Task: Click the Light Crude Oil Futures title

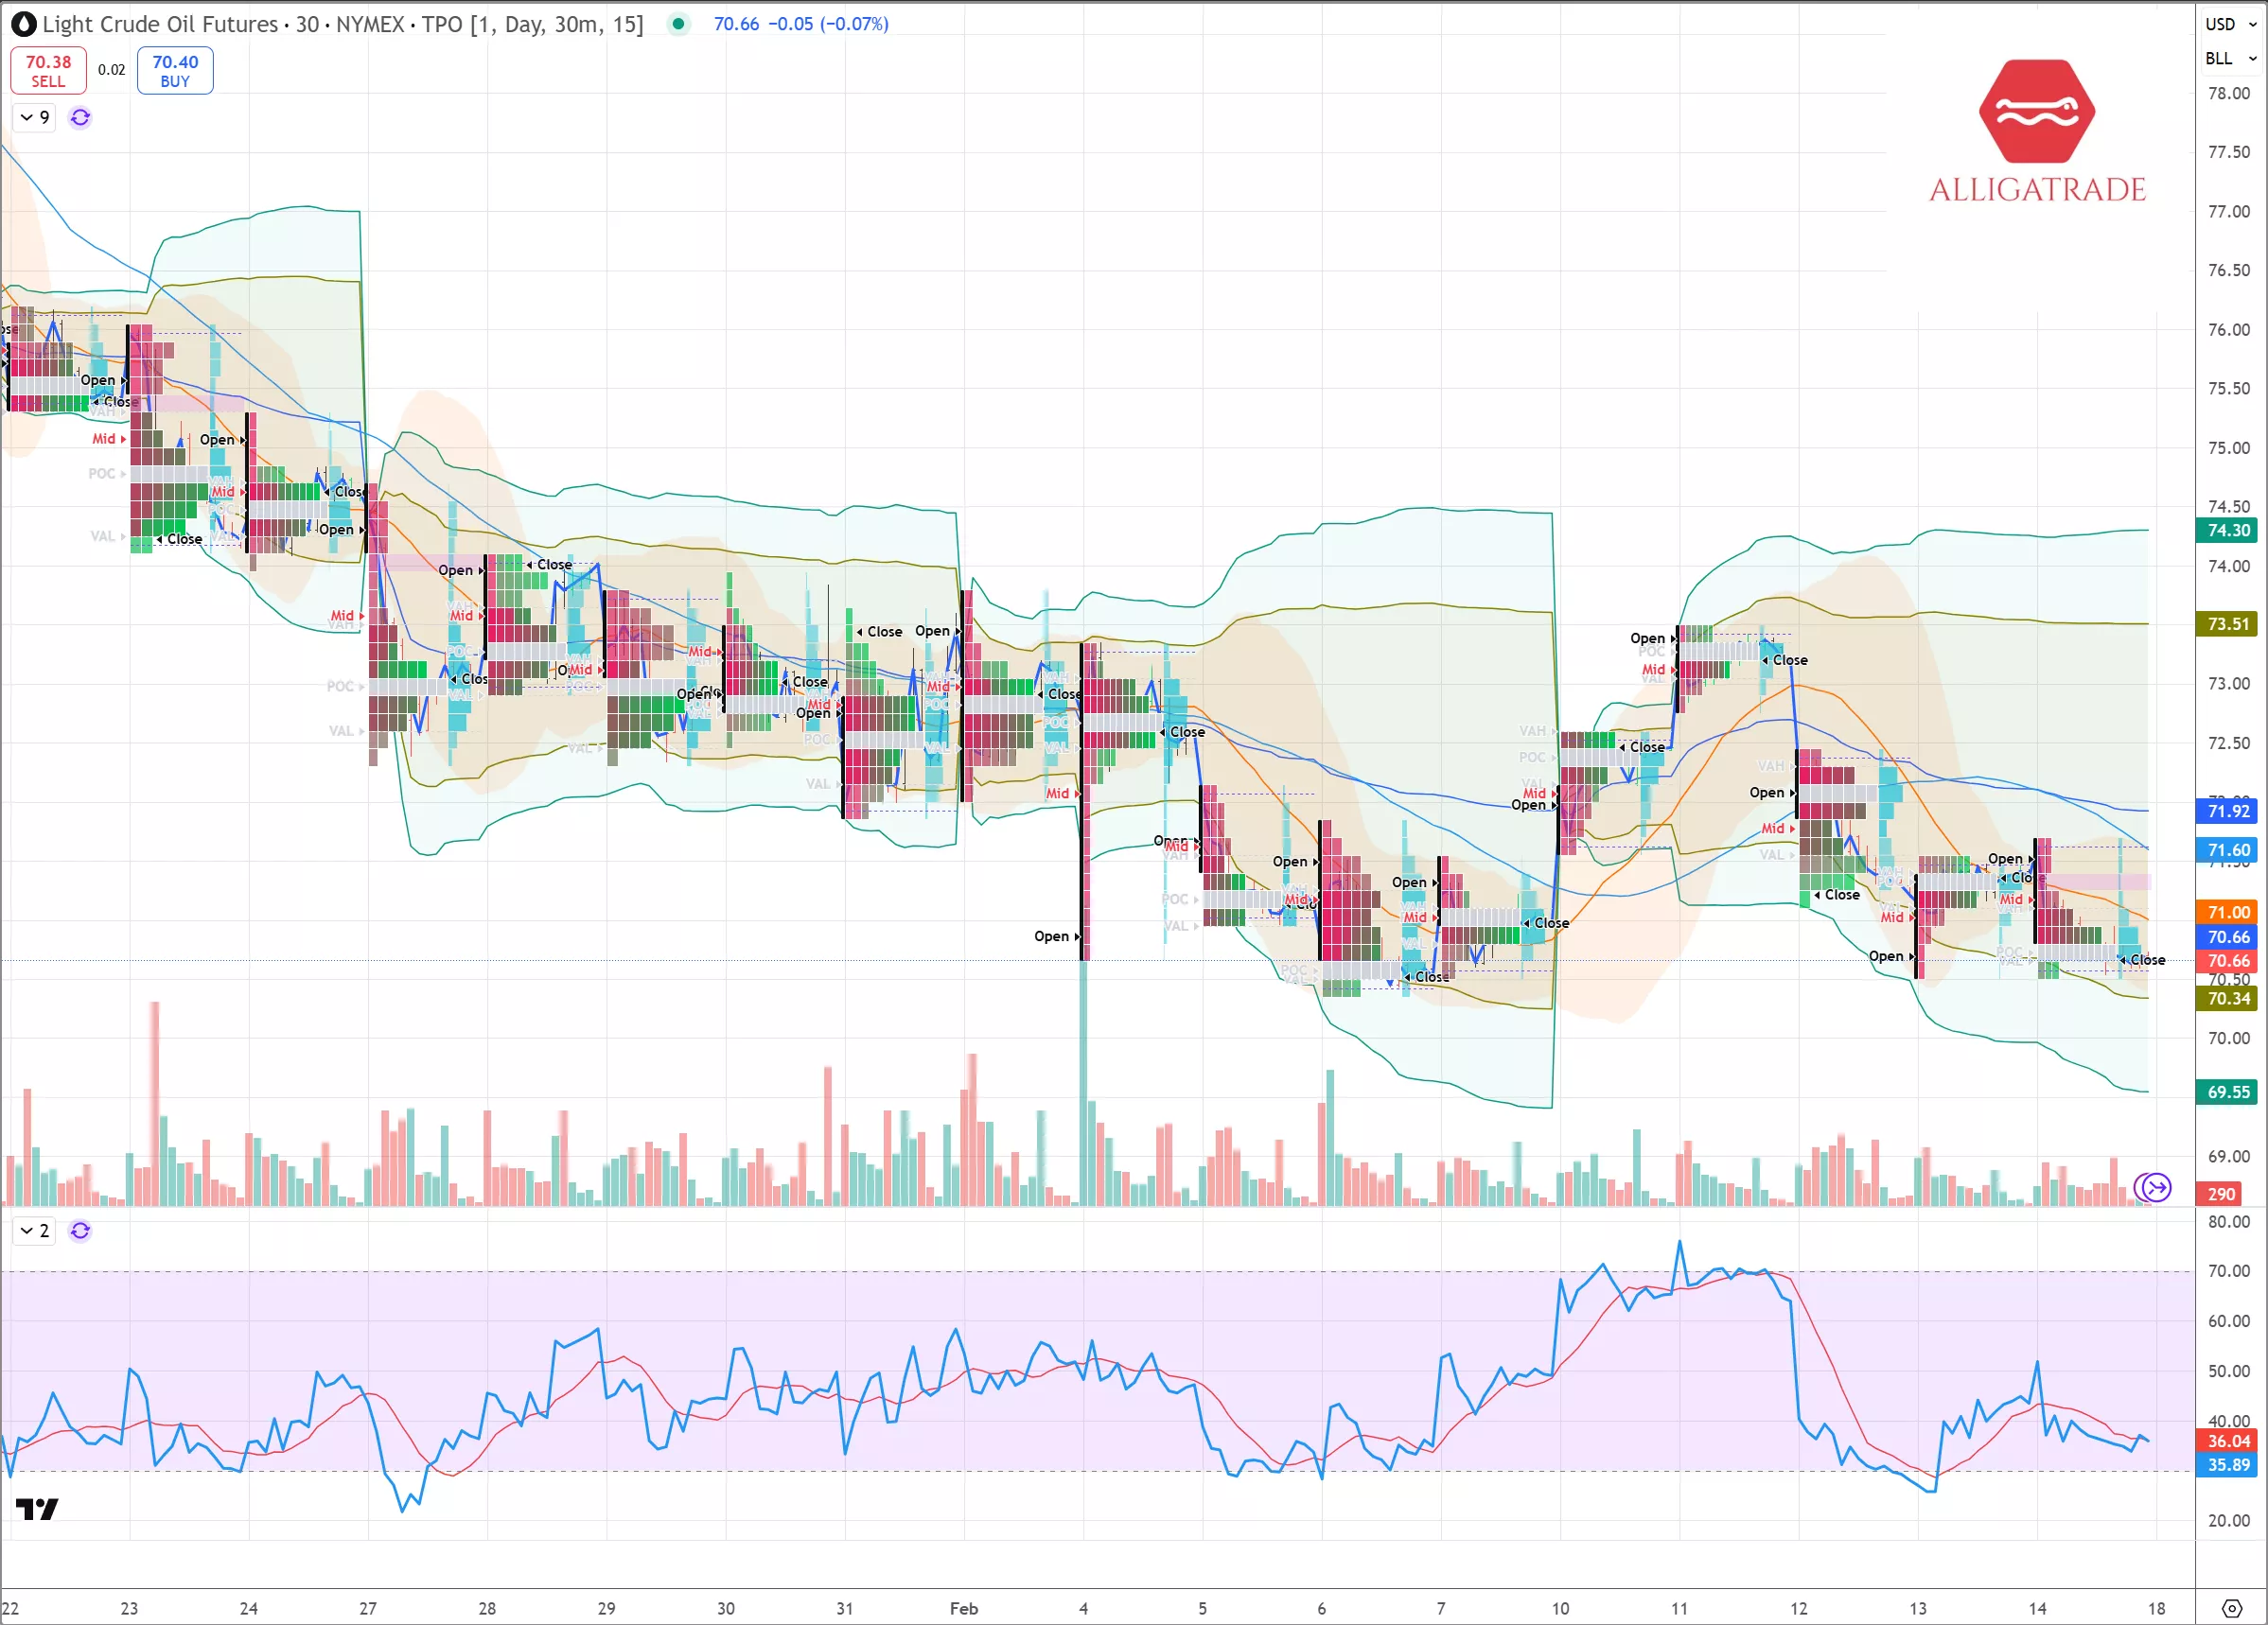Action: [x=160, y=24]
